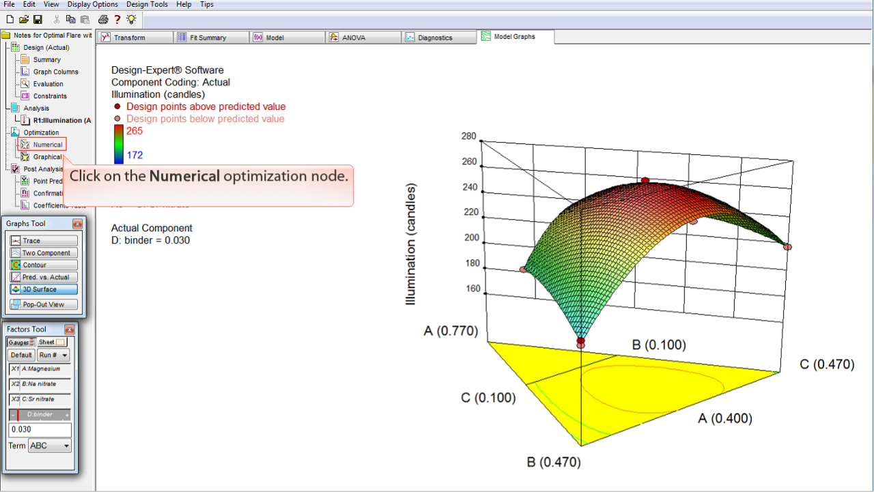Close the Factors Tool panel
Viewport: 874px width, 492px height.
tap(70, 330)
